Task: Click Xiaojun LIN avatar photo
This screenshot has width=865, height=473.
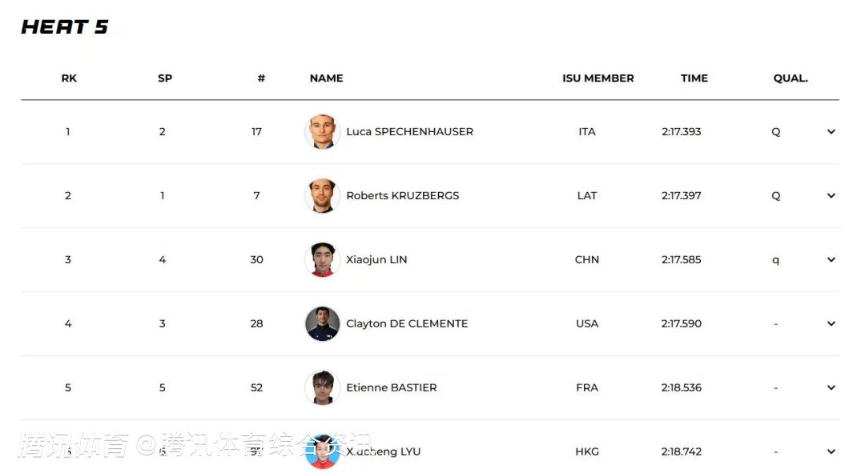Action: coord(322,259)
